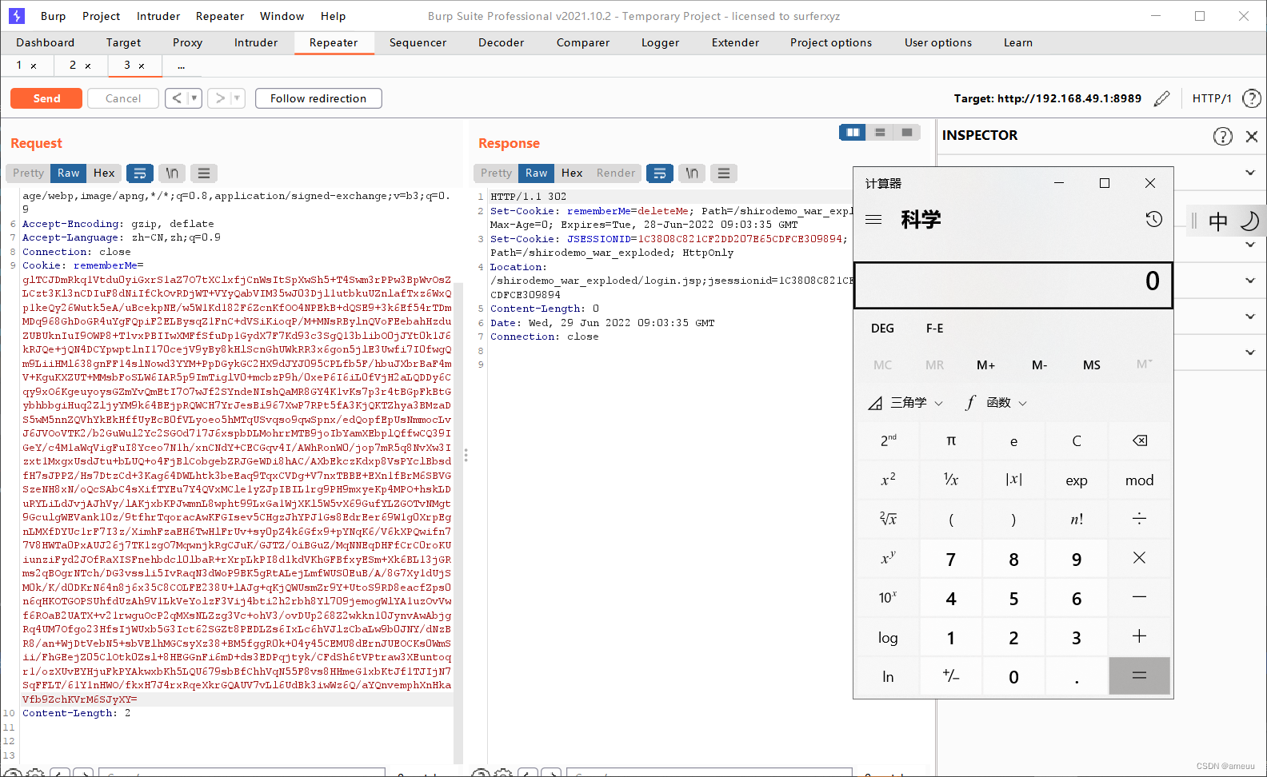Click calculator digit 7
Image resolution: width=1267 pixels, height=777 pixels.
point(951,558)
